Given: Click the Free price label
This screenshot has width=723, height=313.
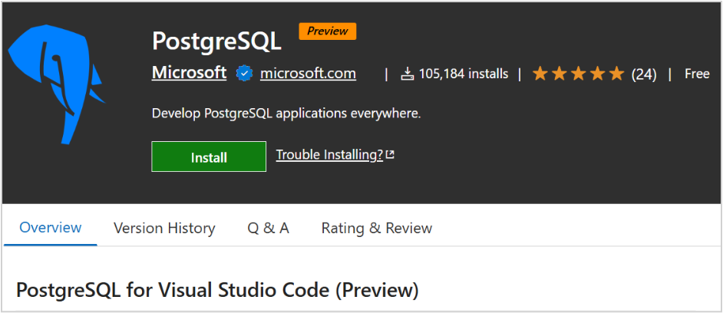Looking at the screenshot, I should (697, 74).
